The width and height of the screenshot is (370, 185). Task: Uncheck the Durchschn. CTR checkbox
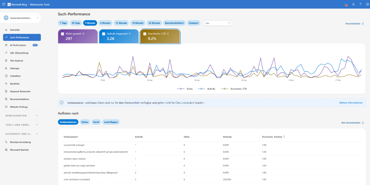tap(145, 34)
